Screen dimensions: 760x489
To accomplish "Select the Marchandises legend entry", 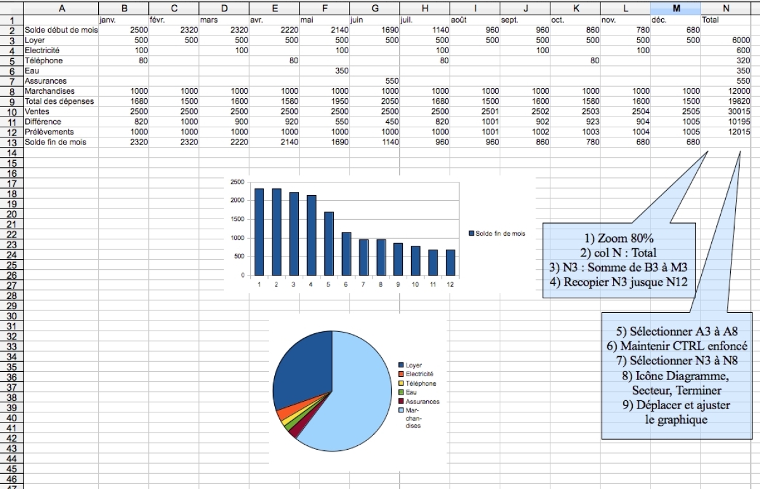I will (400, 410).
